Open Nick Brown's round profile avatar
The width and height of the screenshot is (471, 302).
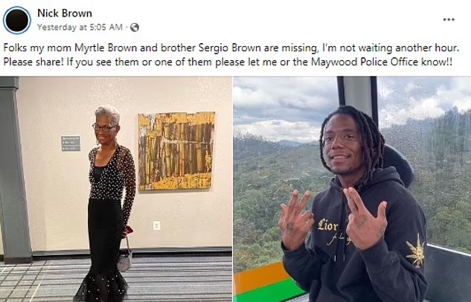coord(17,20)
